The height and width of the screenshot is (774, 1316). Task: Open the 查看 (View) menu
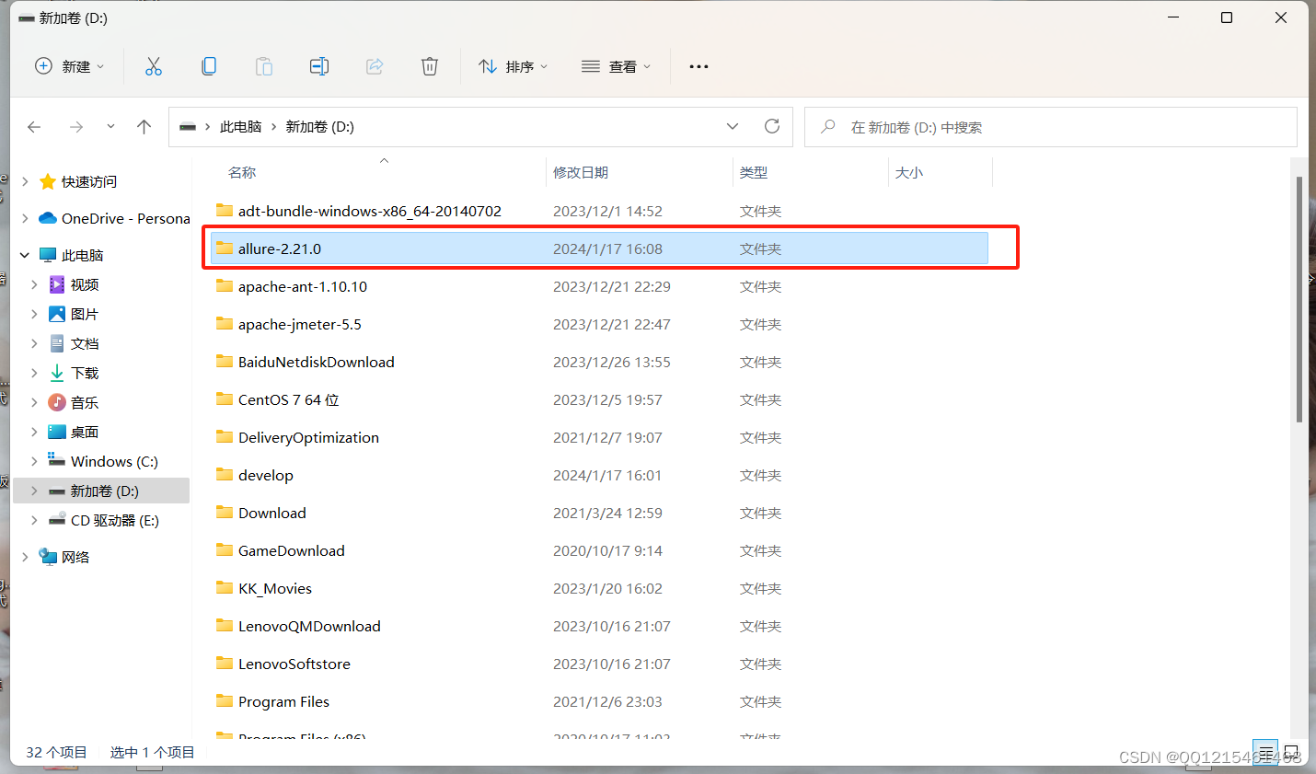tap(617, 66)
